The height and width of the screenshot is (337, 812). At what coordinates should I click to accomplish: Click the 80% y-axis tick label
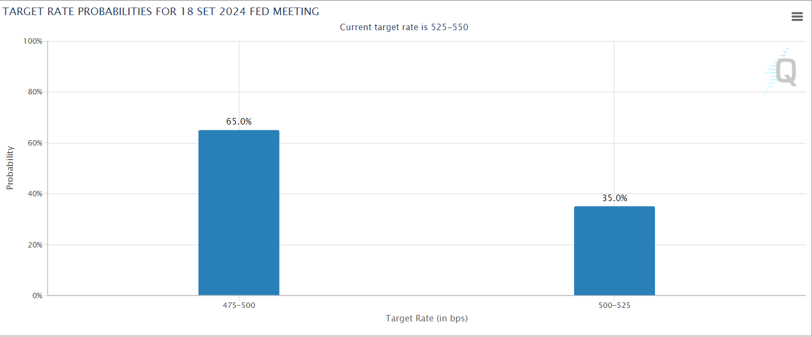pyautogui.click(x=35, y=92)
